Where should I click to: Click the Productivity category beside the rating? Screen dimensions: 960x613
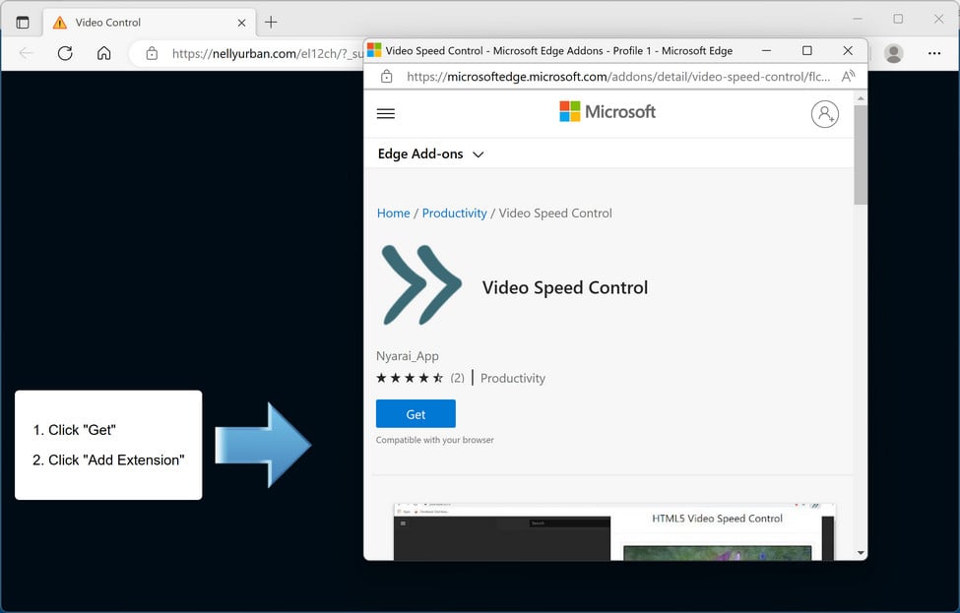click(x=512, y=379)
